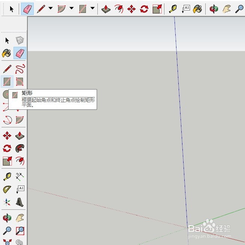The image size is (245, 245).
Task: Click the Eraser tool in the top toolbar
Action: pos(27,9)
